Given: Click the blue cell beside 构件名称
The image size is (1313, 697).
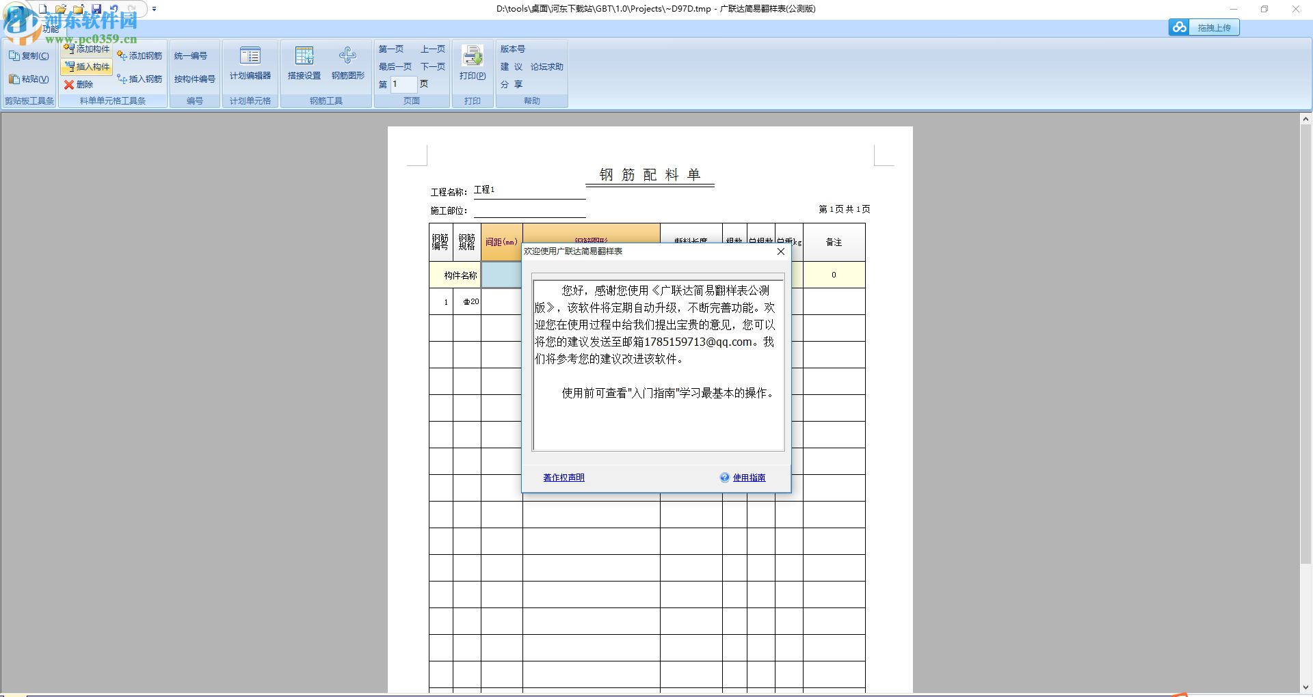Looking at the screenshot, I should pos(502,275).
